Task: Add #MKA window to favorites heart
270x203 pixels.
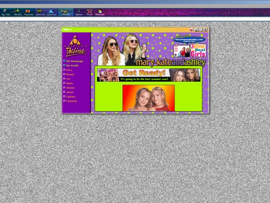Action: tap(191, 30)
